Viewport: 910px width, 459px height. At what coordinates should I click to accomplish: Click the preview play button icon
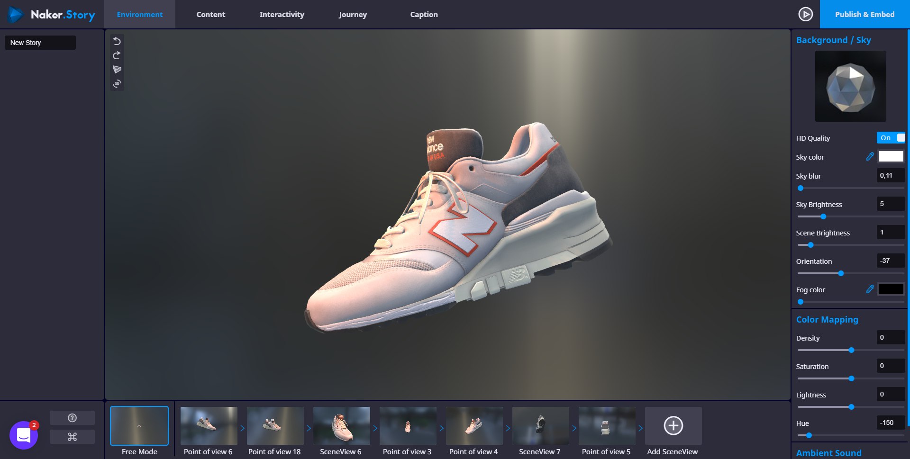(805, 14)
